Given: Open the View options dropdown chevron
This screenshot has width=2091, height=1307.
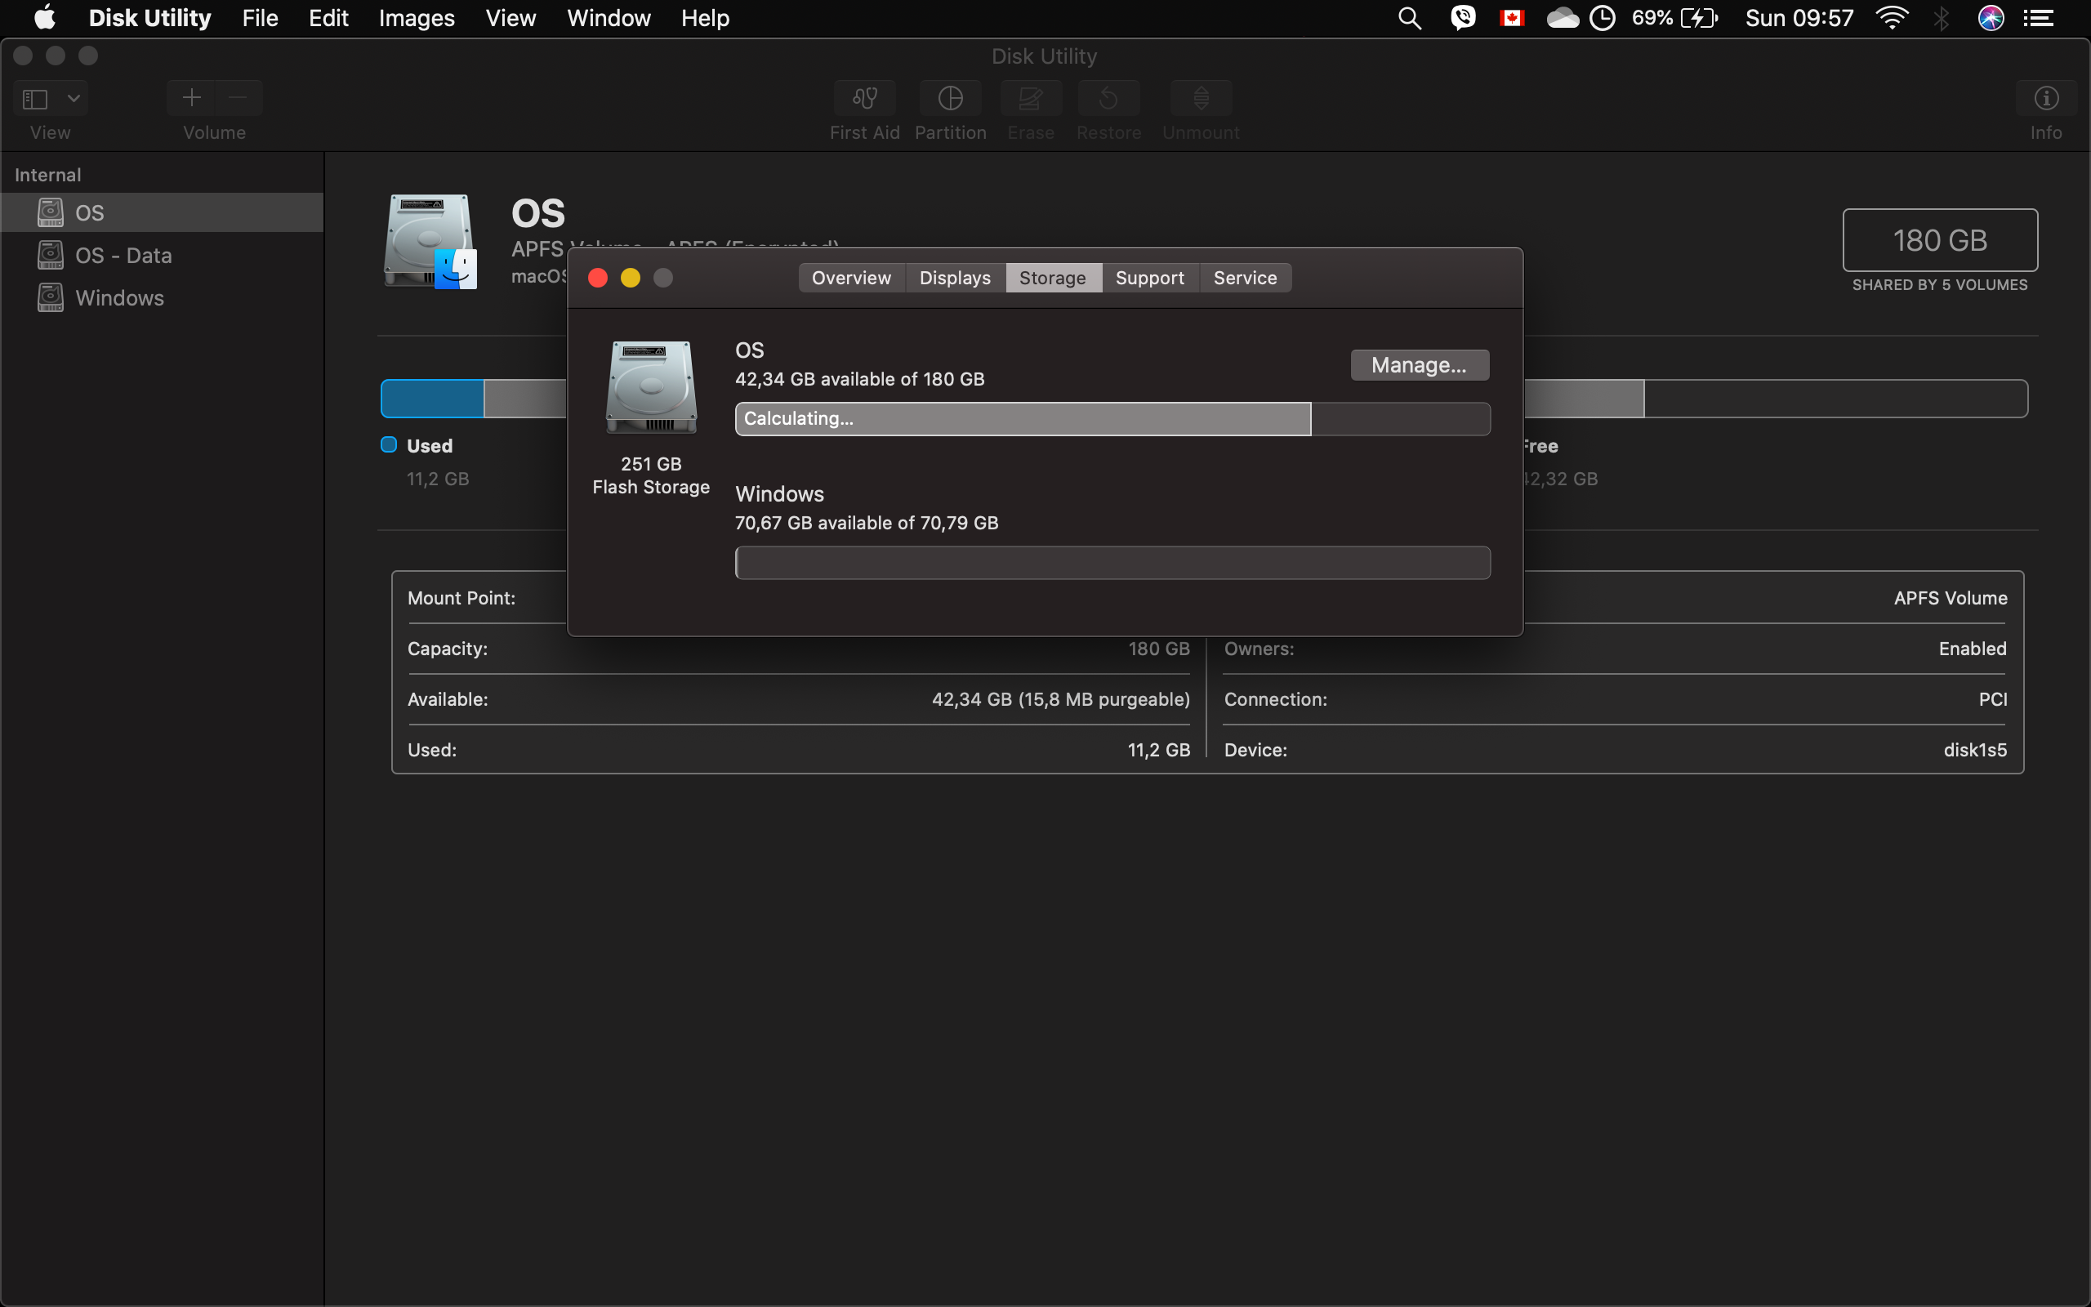Looking at the screenshot, I should tap(73, 98).
